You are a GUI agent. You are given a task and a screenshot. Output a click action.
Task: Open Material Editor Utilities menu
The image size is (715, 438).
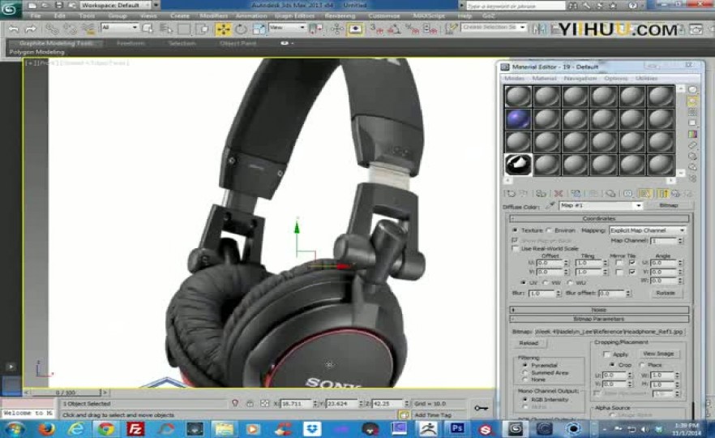(647, 79)
